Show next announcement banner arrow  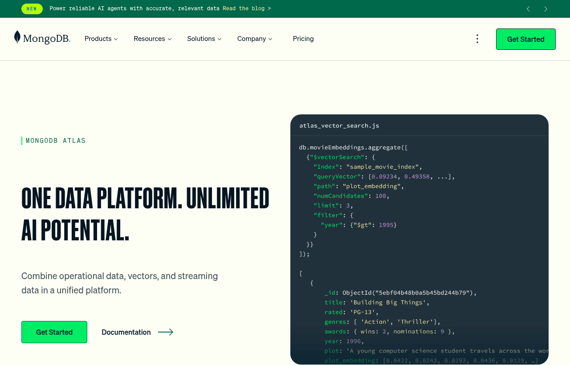(546, 9)
